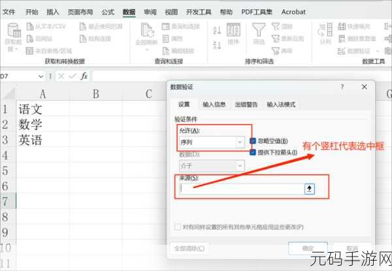Select the Settings (设置) dialog tab
Viewport: 392px width, 271px height.
[x=184, y=104]
